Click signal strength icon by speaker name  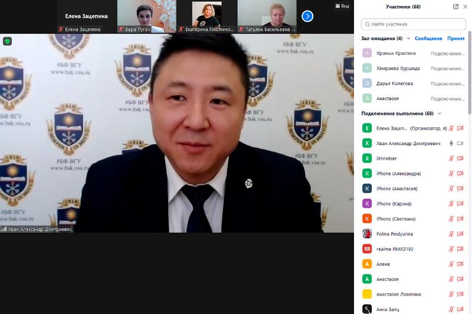pos(4,229)
